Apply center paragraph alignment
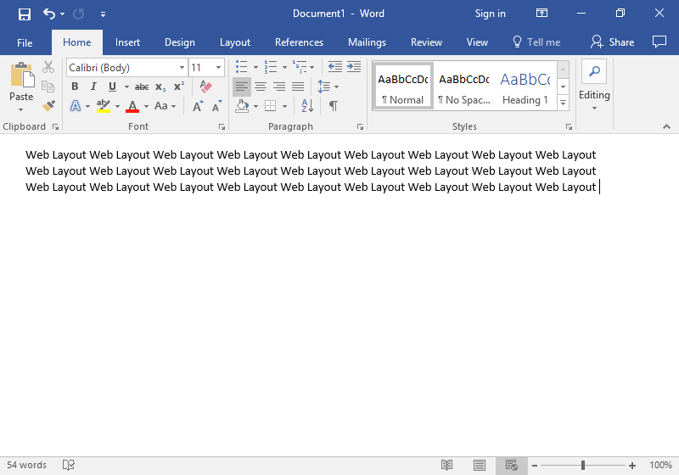This screenshot has width=679, height=475. pyautogui.click(x=261, y=87)
